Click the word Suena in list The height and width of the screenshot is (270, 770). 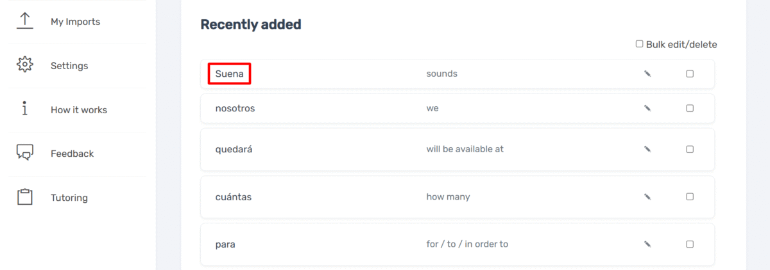point(229,74)
